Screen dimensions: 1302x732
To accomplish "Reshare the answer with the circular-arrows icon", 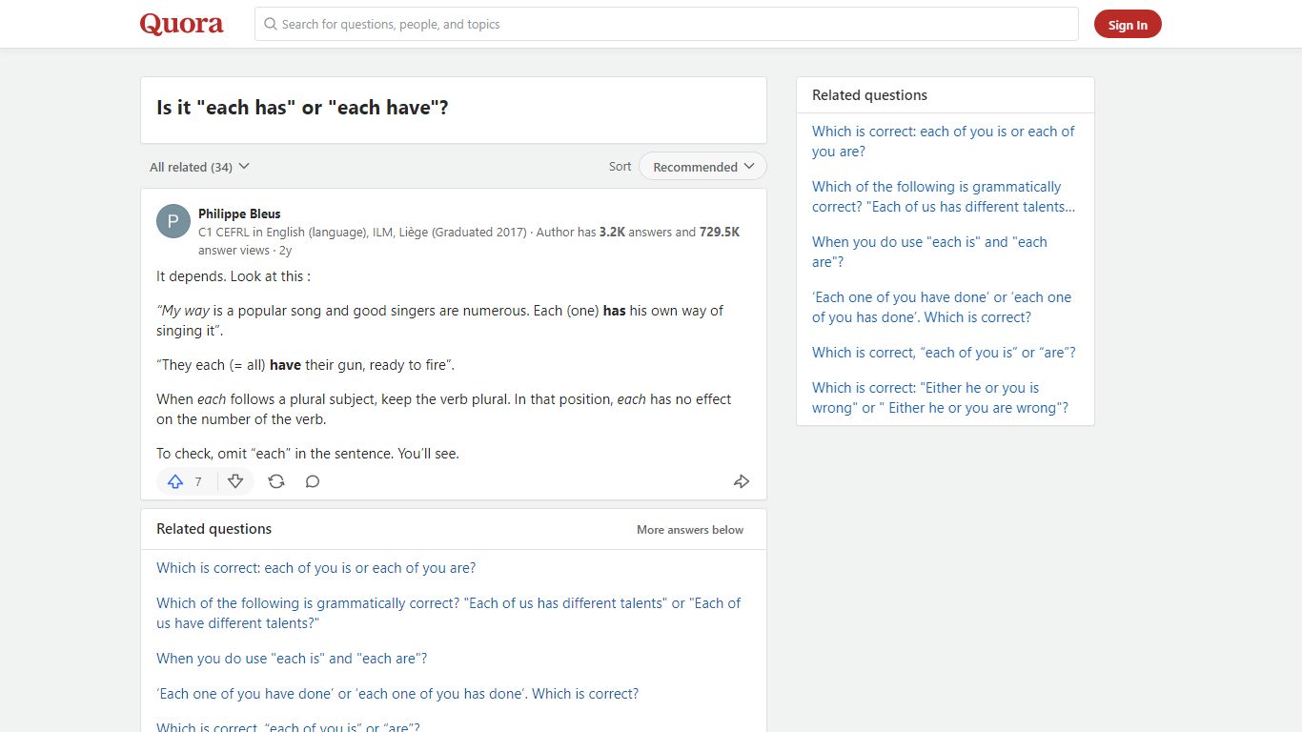I will pyautogui.click(x=276, y=481).
